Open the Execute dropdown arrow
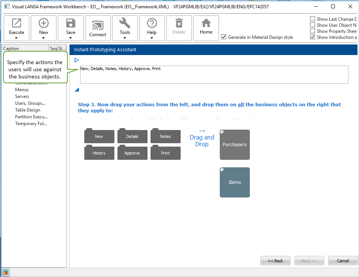This screenshot has width=359, height=277. click(17, 38)
